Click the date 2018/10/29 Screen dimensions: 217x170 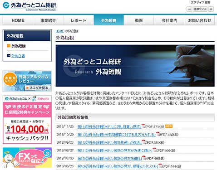[x=65, y=135]
